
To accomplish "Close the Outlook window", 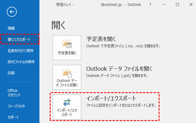I will pyautogui.click(x=190, y=5).
